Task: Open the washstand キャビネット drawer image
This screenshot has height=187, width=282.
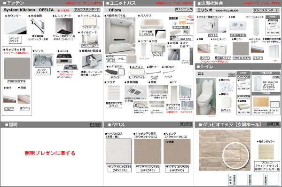Action: pyautogui.click(x=220, y=49)
